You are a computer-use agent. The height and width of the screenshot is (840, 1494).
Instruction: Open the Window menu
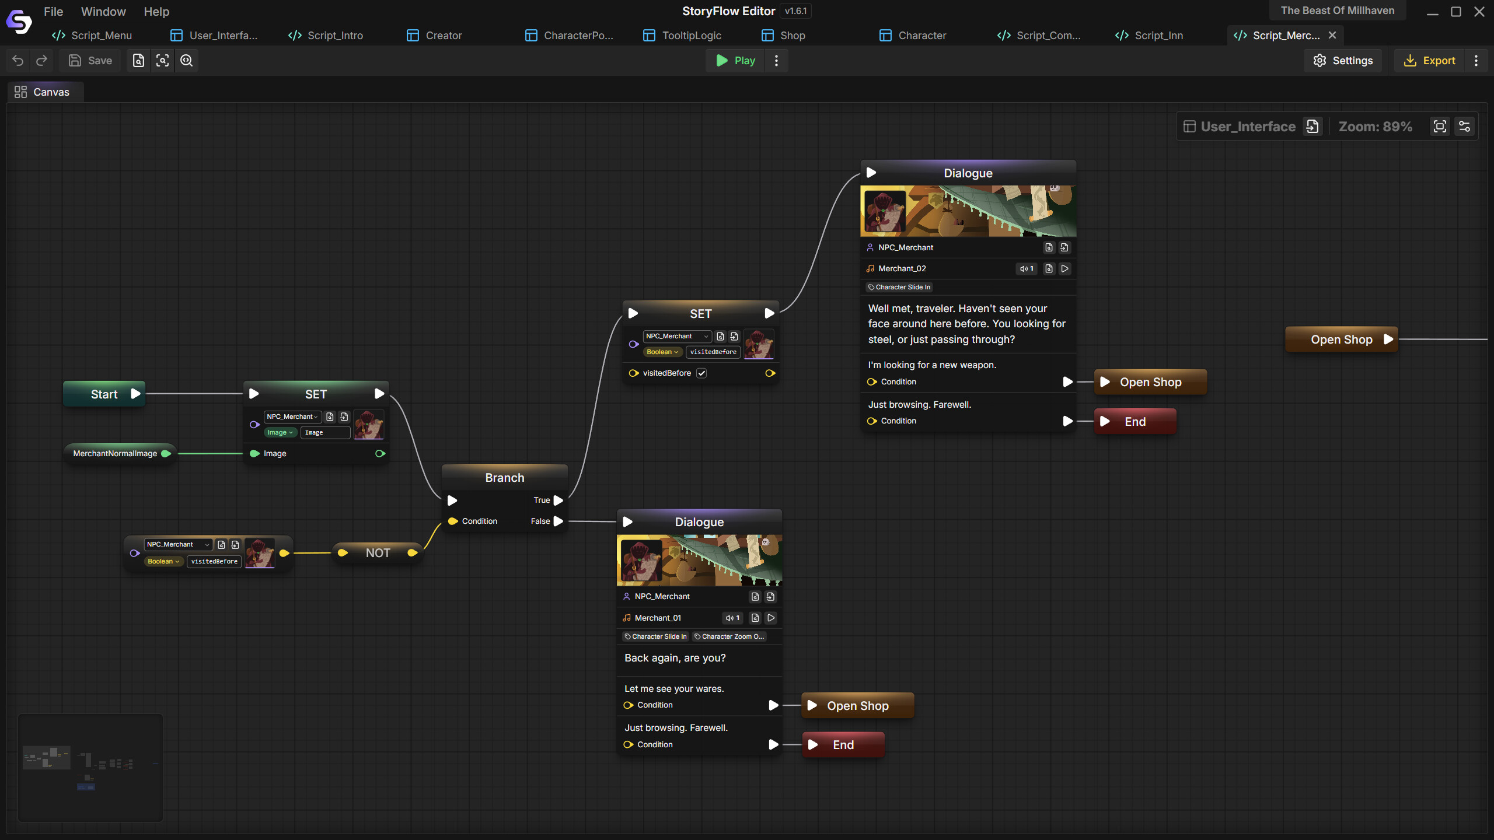pyautogui.click(x=103, y=12)
